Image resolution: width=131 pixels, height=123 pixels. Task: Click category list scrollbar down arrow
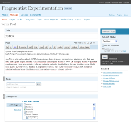[94, 118]
